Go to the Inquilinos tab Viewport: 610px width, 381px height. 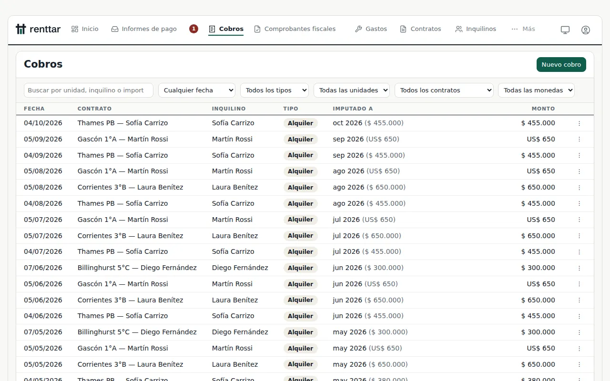(x=476, y=29)
